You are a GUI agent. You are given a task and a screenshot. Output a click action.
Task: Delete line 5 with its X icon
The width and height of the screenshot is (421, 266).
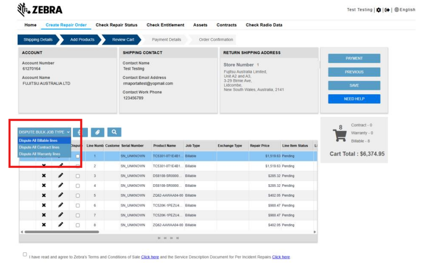coord(44,195)
